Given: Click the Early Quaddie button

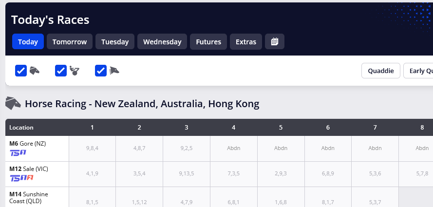Looking at the screenshot, I should pyautogui.click(x=418, y=71).
